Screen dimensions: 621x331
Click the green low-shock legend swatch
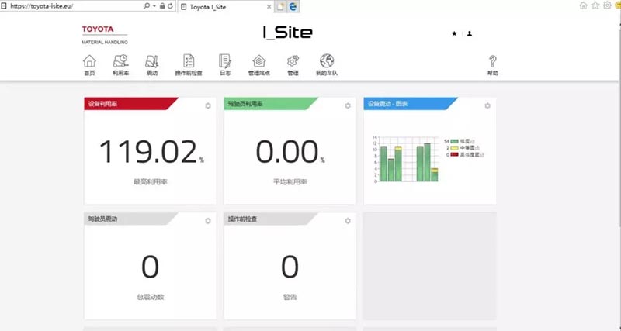tap(455, 141)
